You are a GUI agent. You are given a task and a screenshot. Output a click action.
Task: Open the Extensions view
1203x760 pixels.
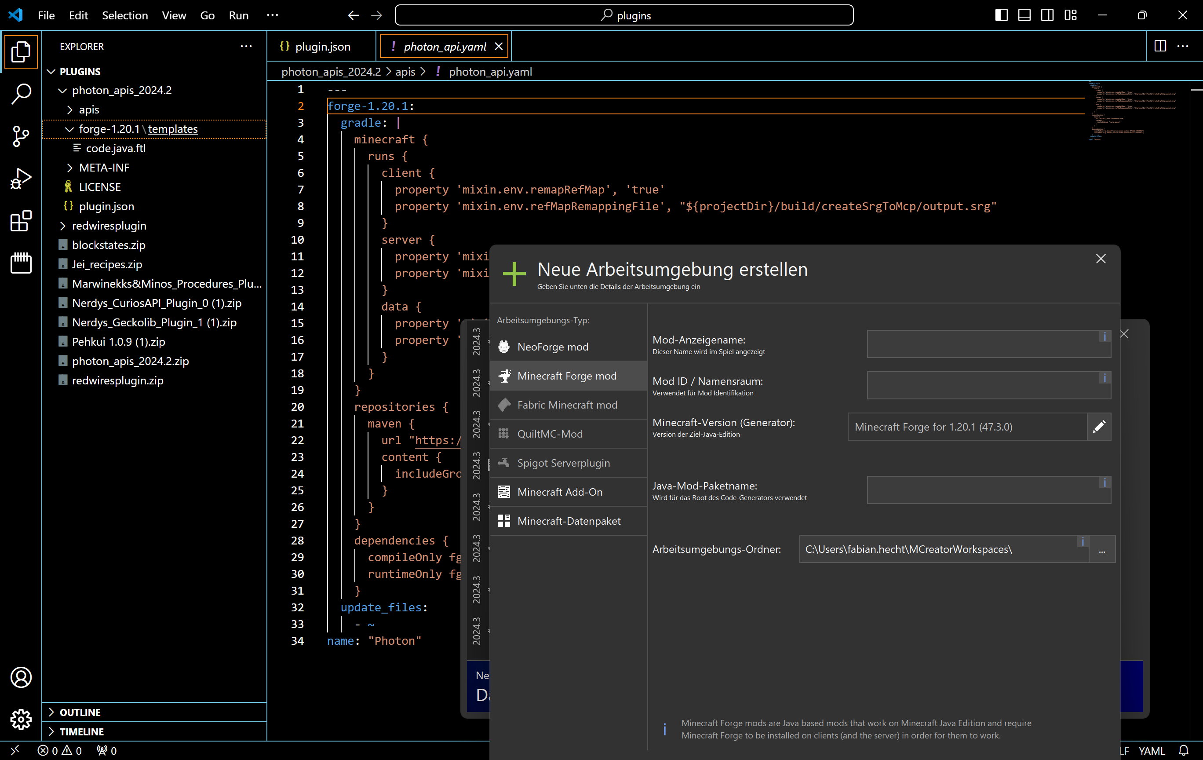click(21, 221)
